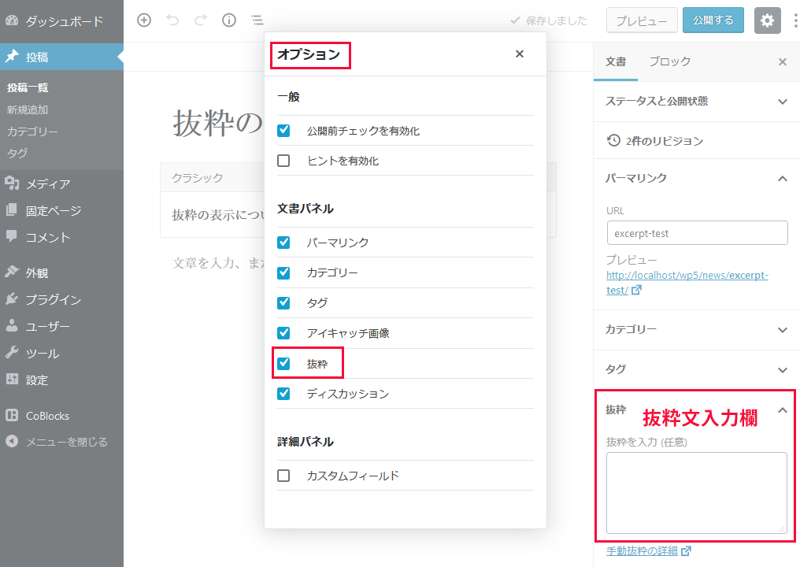Toggle ディスカッション checkbox
The height and width of the screenshot is (567, 800).
pyautogui.click(x=283, y=394)
